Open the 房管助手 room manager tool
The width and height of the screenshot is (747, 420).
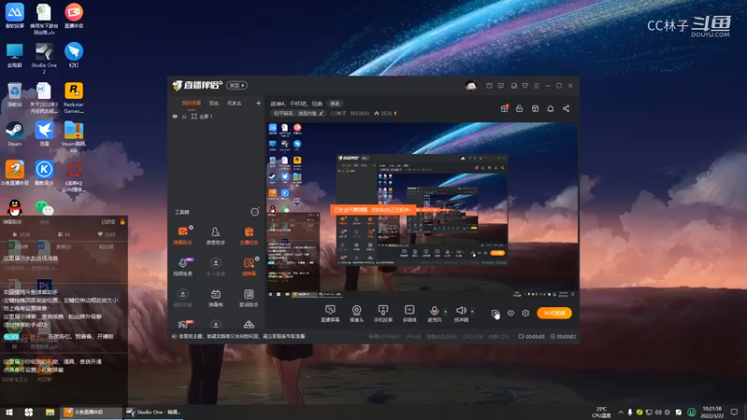tap(216, 236)
